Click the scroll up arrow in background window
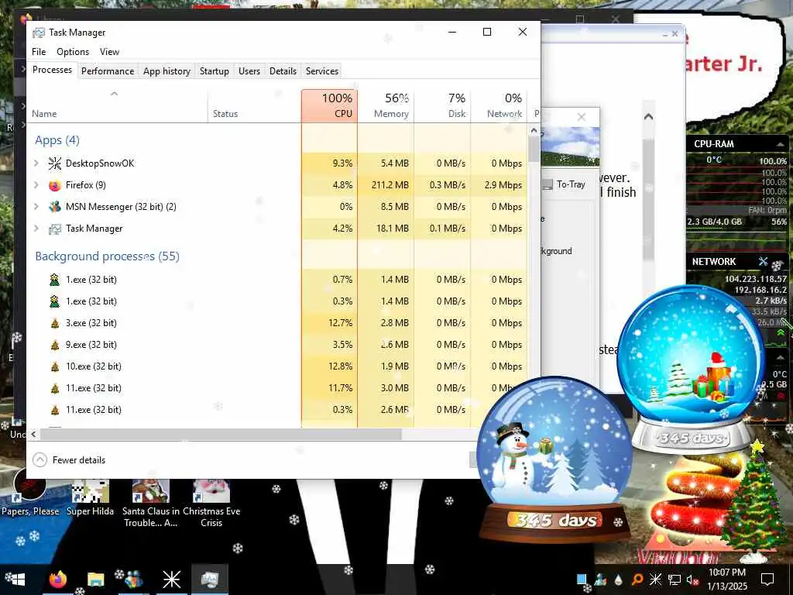 coord(648,117)
